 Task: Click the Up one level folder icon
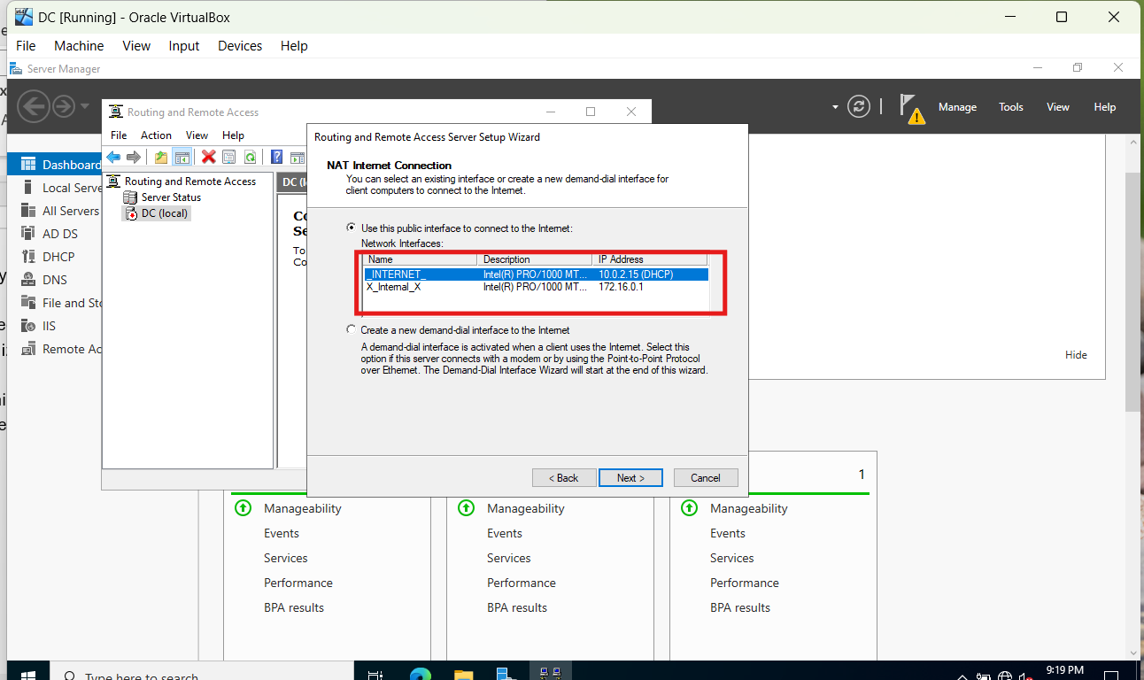(x=160, y=157)
